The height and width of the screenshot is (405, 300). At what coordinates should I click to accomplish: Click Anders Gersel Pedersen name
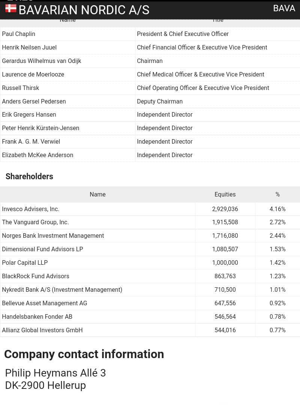pos(34,101)
